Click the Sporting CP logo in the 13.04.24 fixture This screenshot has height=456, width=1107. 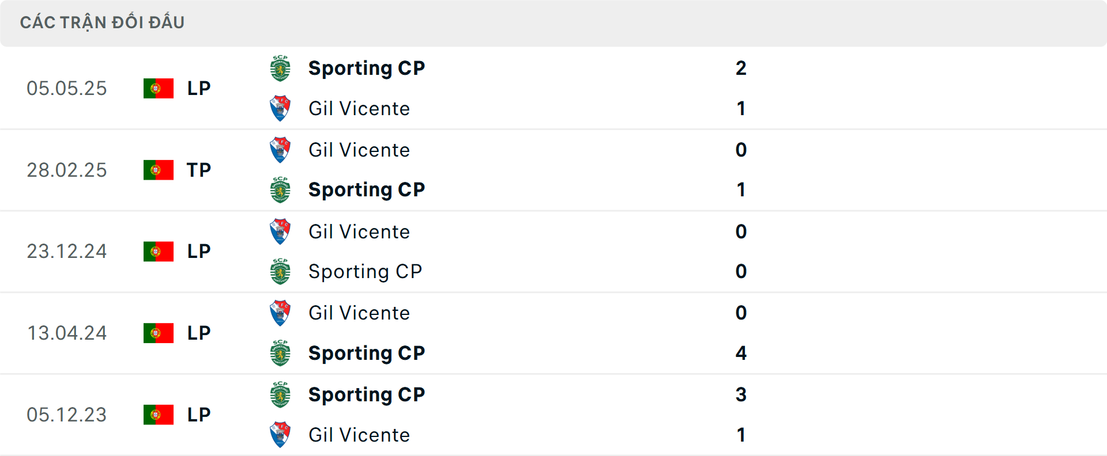click(280, 354)
